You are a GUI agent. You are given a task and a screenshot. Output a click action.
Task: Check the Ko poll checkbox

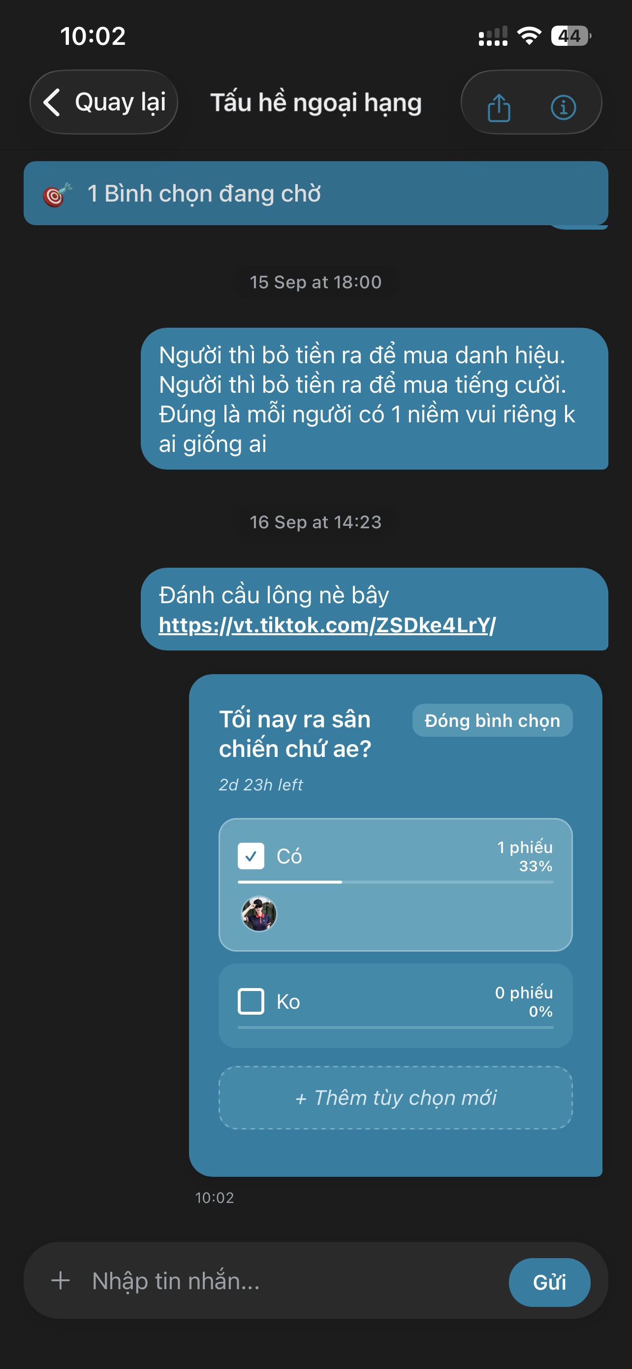[x=251, y=1002]
